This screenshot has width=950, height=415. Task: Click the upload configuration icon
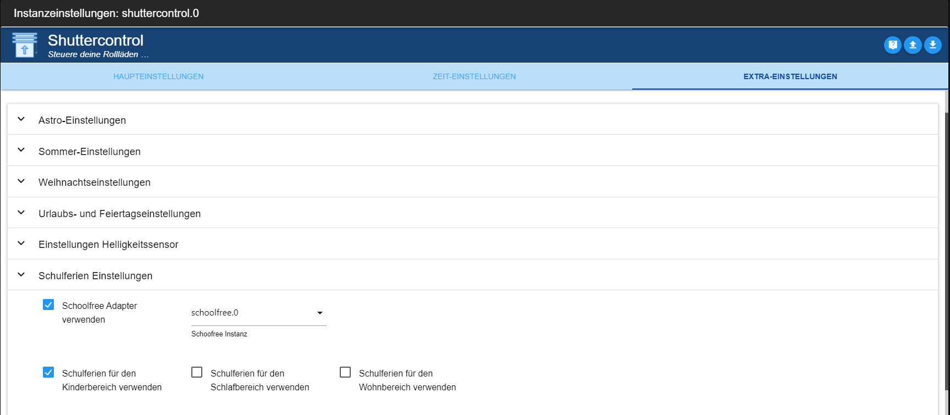(x=913, y=45)
